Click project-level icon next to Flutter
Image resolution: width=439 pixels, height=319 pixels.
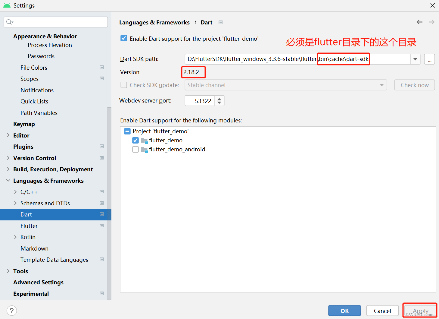(x=102, y=226)
